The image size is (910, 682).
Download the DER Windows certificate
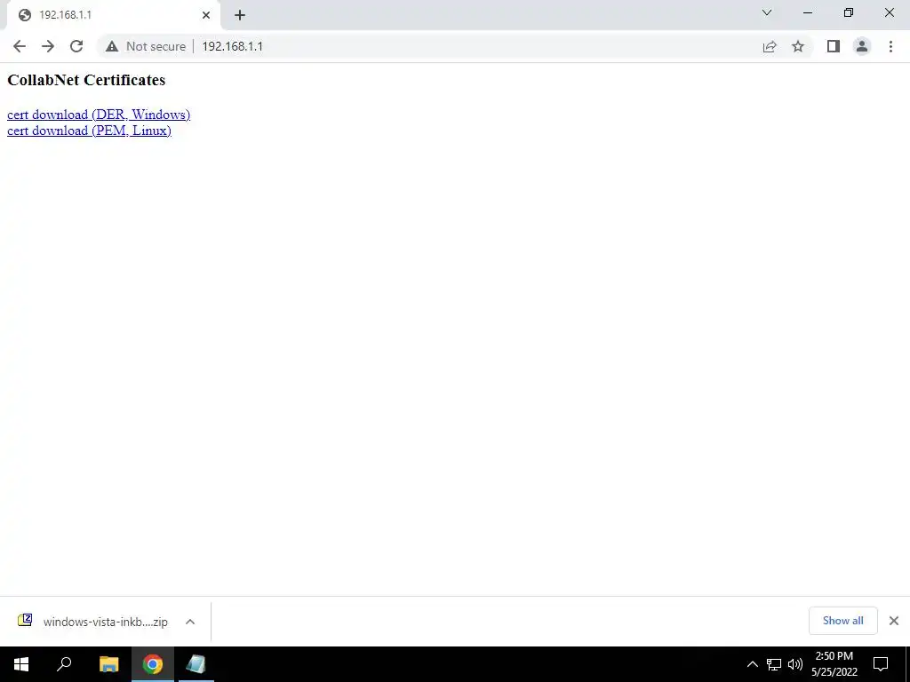99,115
